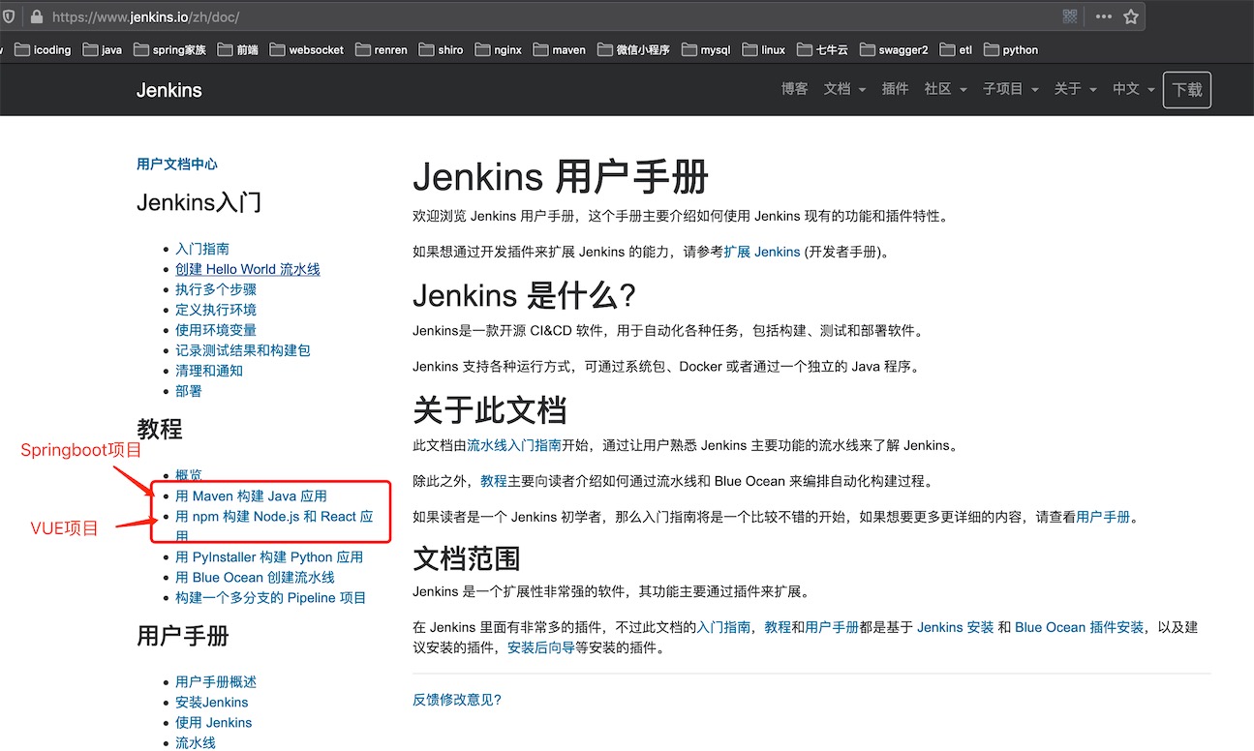The image size is (1254, 751).
Task: Open the Blue Ocean 插件安装 link
Action: coord(1080,627)
